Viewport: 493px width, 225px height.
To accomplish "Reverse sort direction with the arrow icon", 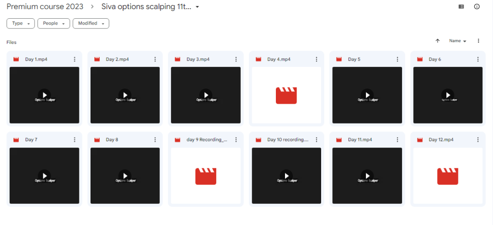I will click(x=437, y=41).
